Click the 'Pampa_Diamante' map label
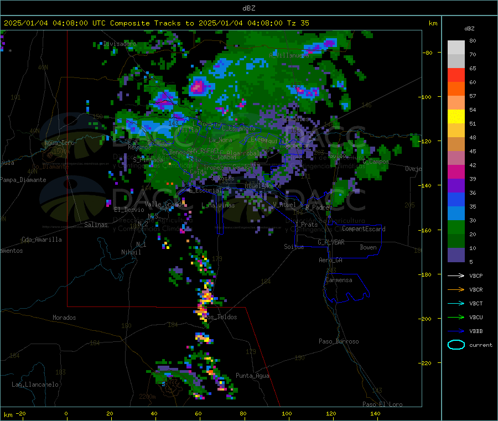 pyautogui.click(x=23, y=180)
